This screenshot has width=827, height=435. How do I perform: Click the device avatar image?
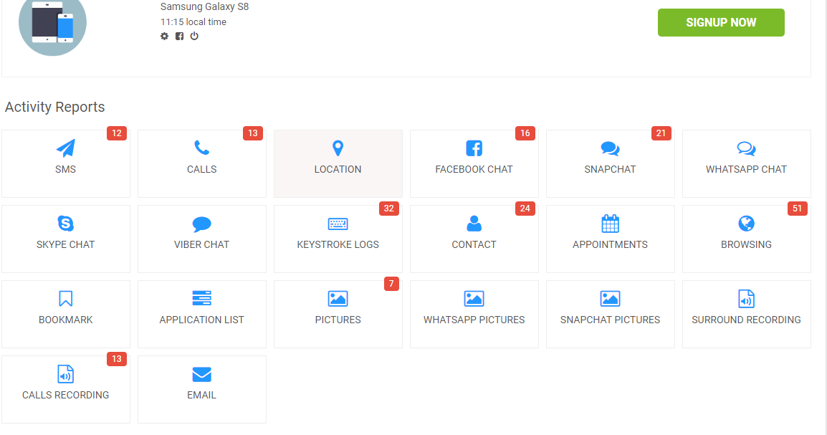tap(52, 24)
